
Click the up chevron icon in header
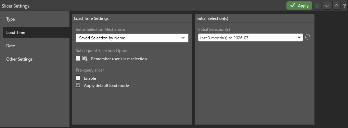(x=336, y=6)
